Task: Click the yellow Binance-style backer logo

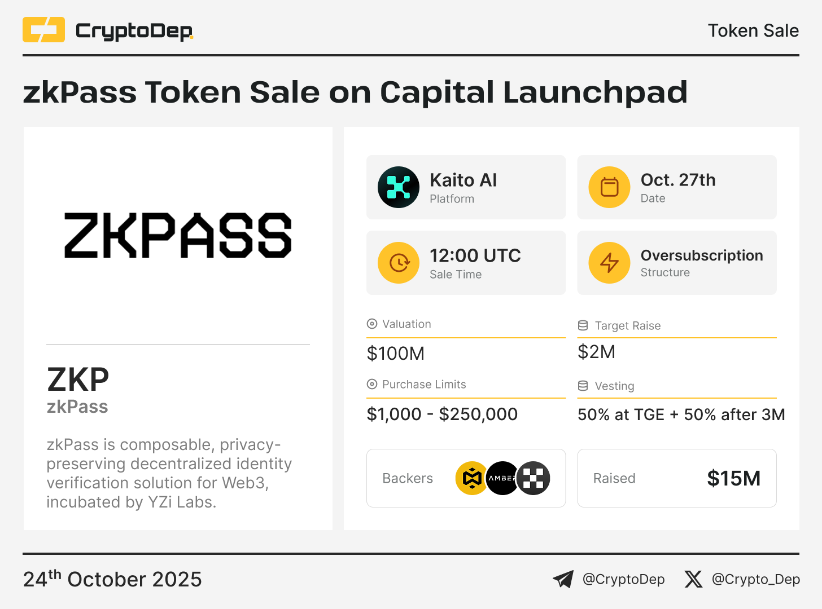Action: pyautogui.click(x=471, y=478)
